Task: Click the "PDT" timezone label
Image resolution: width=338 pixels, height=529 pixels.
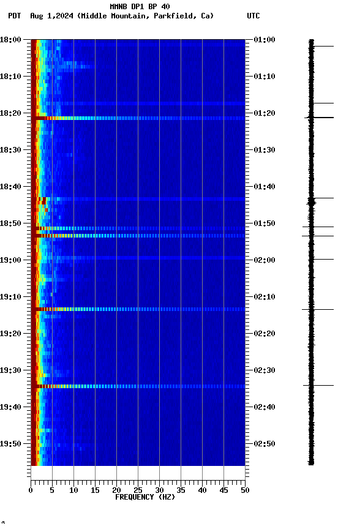Action: click(x=15, y=16)
